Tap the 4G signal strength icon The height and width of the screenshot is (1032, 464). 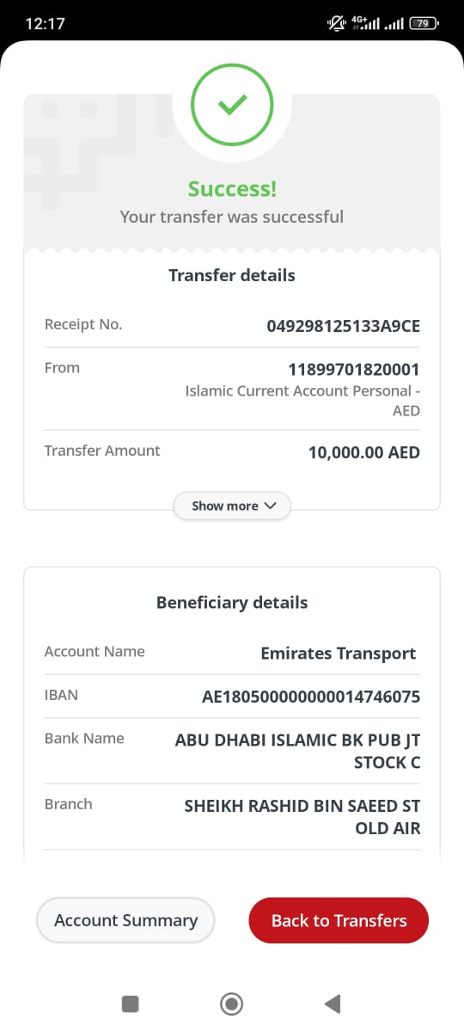[365, 24]
